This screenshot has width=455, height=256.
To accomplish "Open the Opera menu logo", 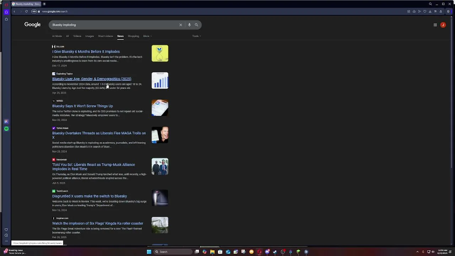I will (x=6, y=4).
